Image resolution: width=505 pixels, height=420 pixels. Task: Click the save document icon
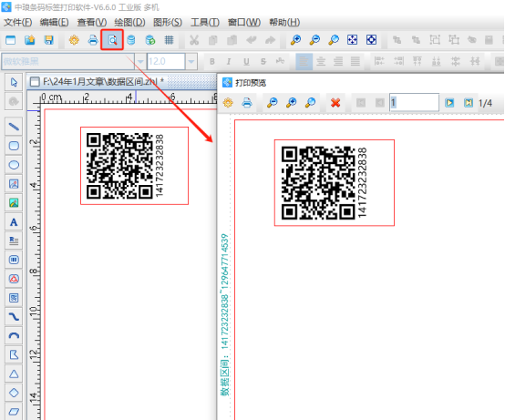click(x=48, y=40)
